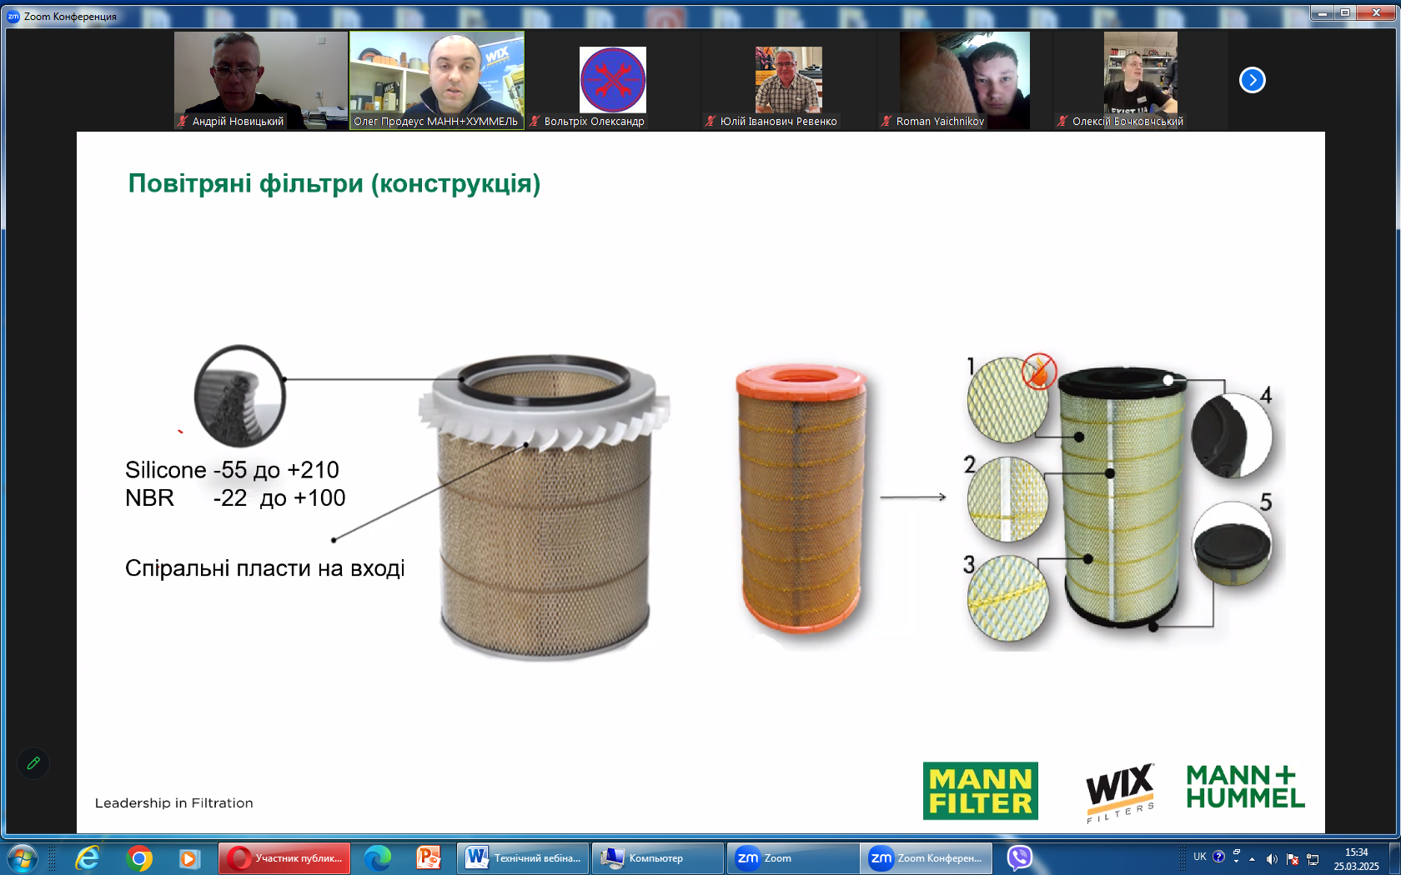This screenshot has width=1401, height=875.
Task: Select Андрій Новицький's video thumbnail
Action: [261, 80]
